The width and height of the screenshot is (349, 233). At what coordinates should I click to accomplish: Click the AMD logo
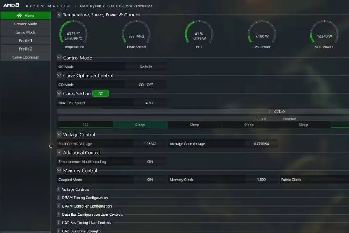11,5
